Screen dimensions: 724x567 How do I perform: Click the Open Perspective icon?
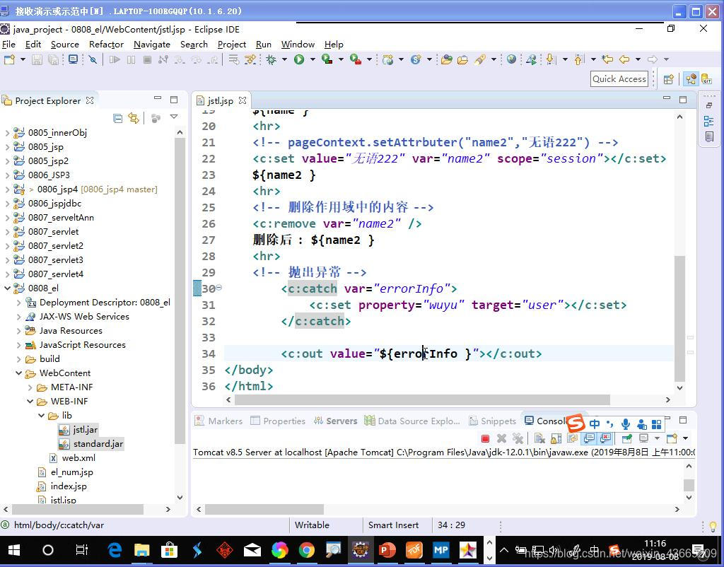tap(668, 79)
